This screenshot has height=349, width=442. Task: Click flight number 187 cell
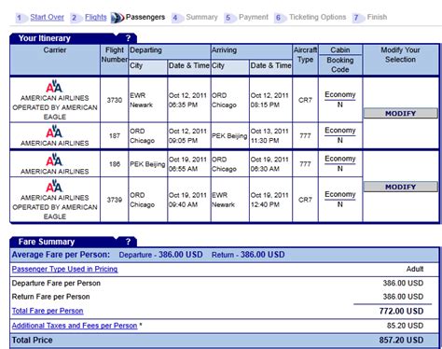click(115, 135)
